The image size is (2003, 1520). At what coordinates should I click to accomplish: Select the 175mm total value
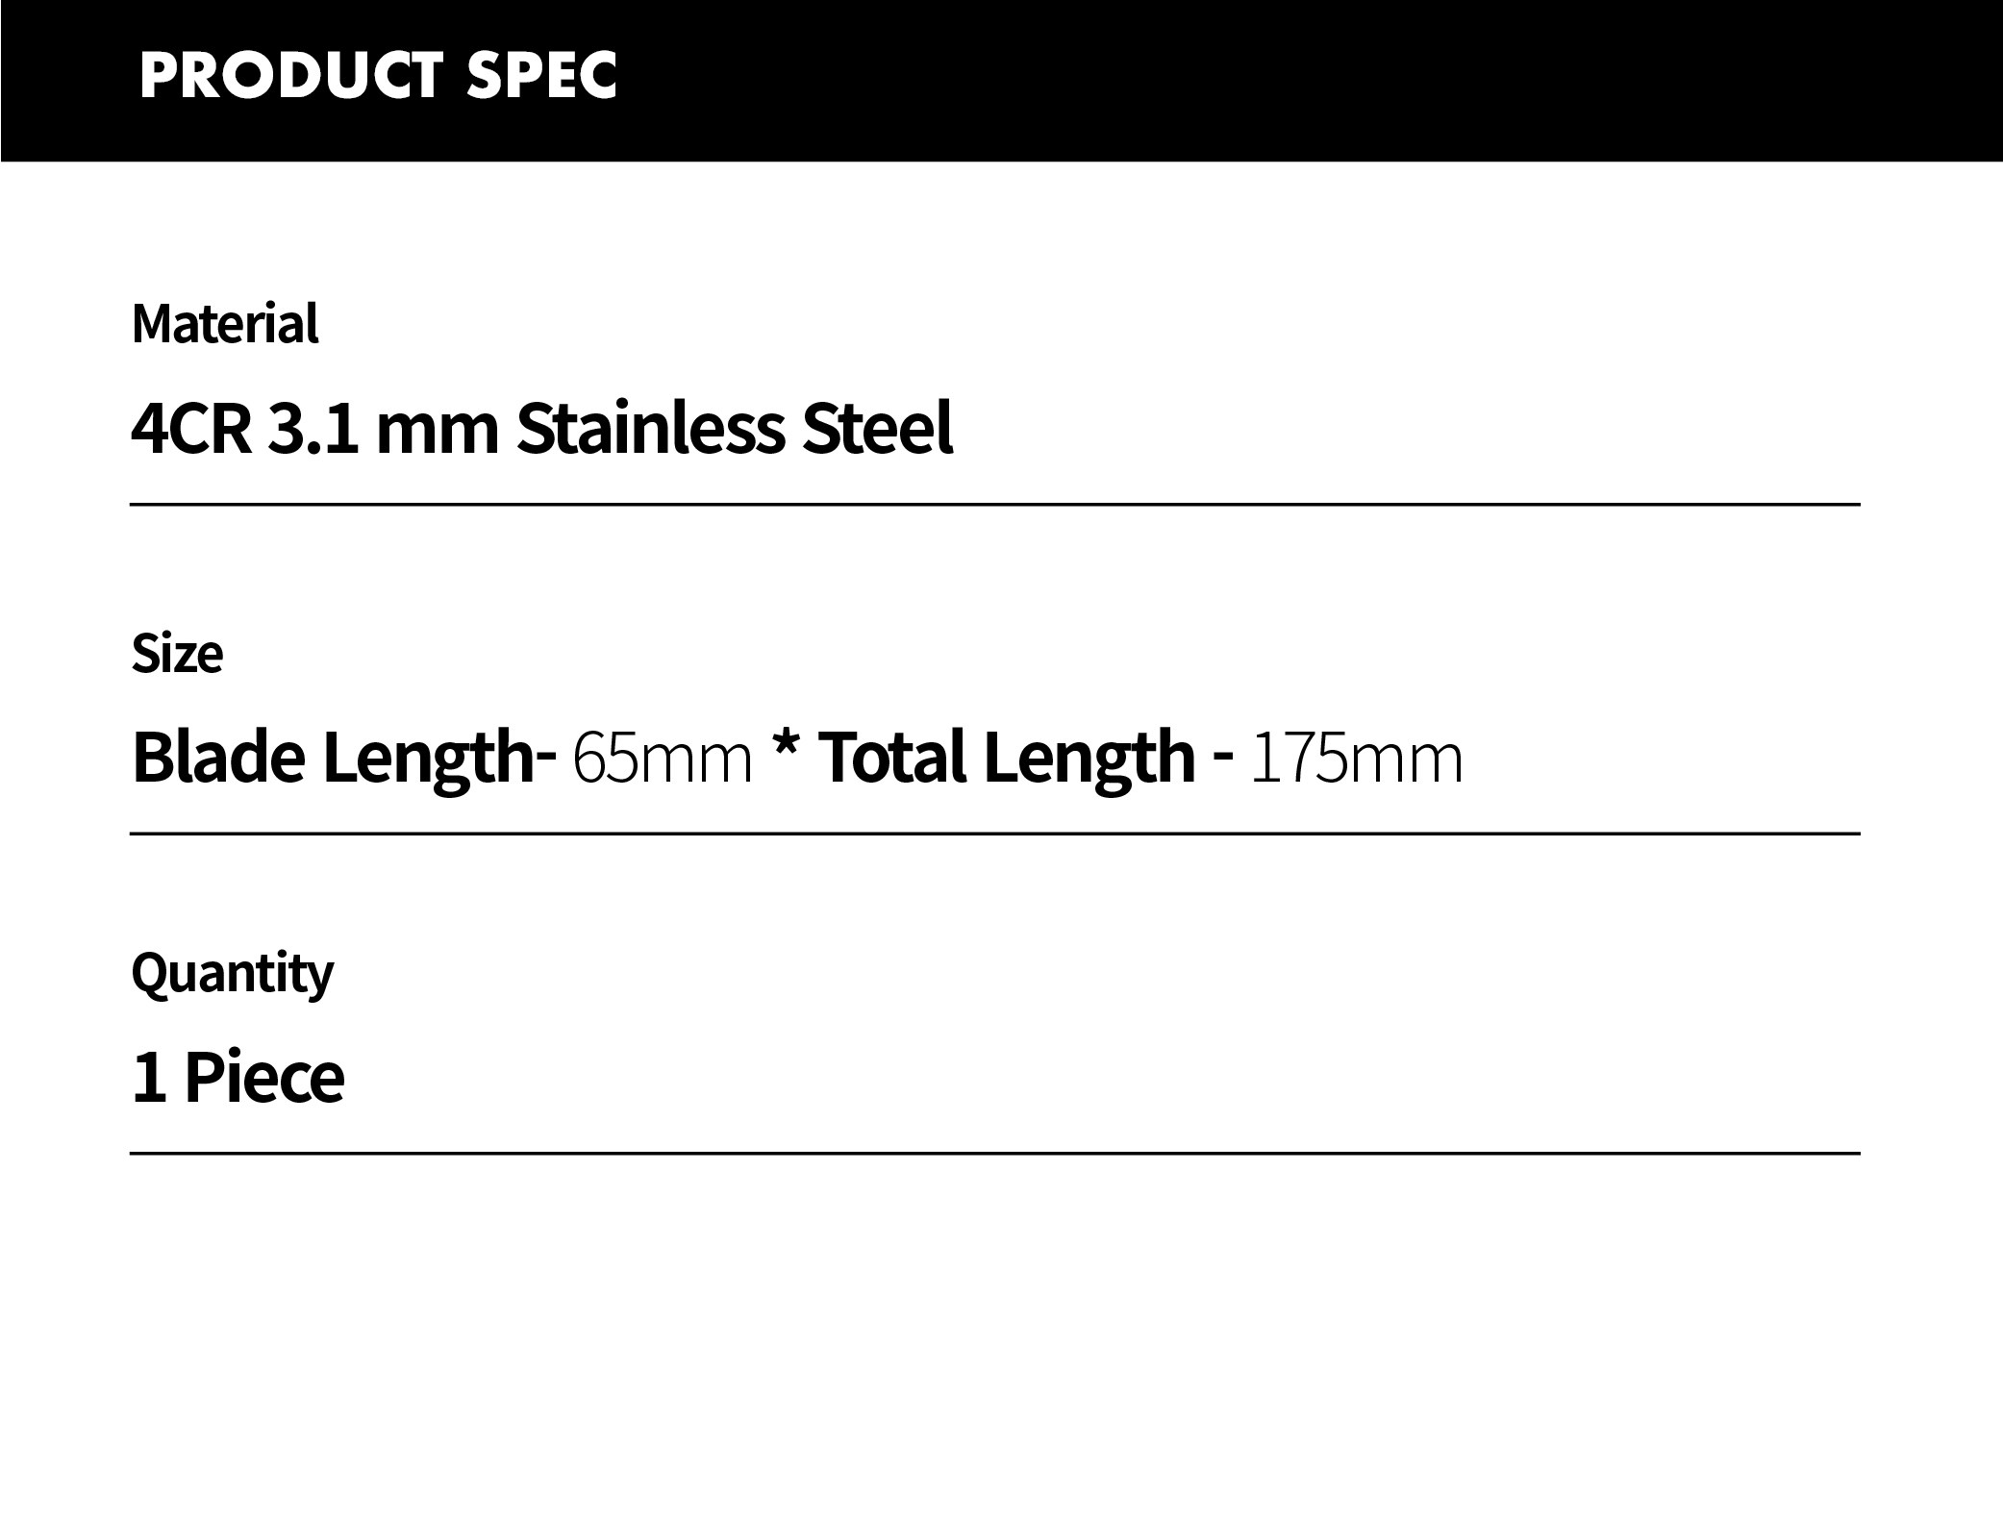[1357, 760]
